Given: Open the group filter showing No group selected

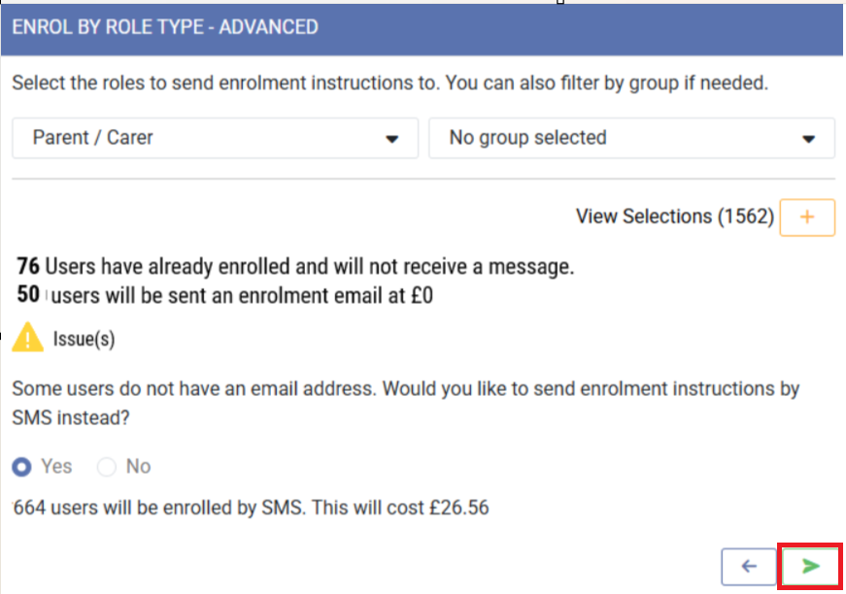Looking at the screenshot, I should click(x=612, y=138).
